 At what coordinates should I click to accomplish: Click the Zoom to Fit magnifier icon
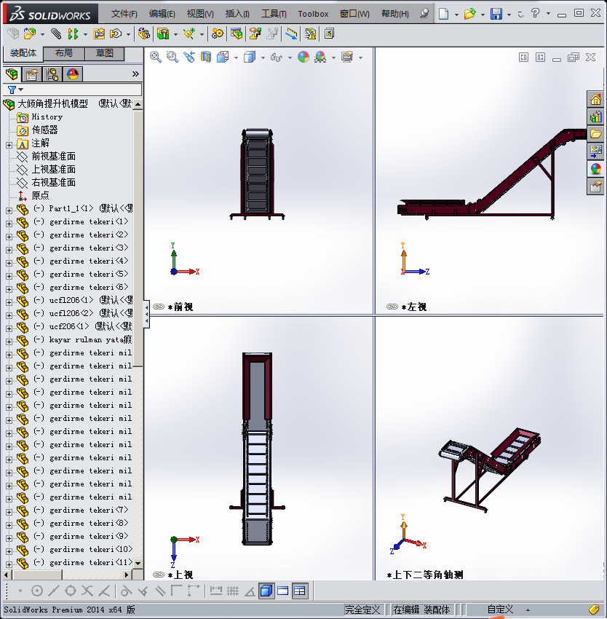coord(156,58)
